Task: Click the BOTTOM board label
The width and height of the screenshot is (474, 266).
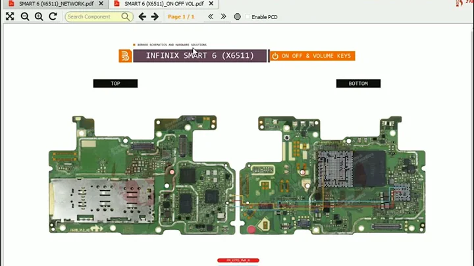Action: point(358,84)
